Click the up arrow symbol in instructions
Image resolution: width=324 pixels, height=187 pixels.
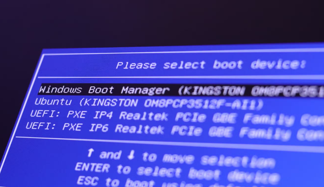coord(90,153)
